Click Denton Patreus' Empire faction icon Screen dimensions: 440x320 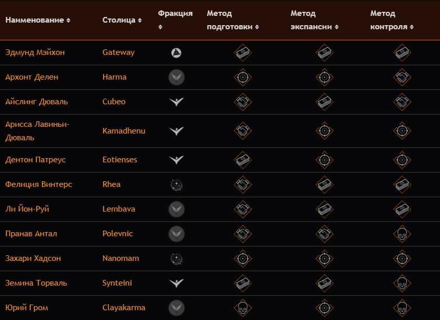point(176,160)
